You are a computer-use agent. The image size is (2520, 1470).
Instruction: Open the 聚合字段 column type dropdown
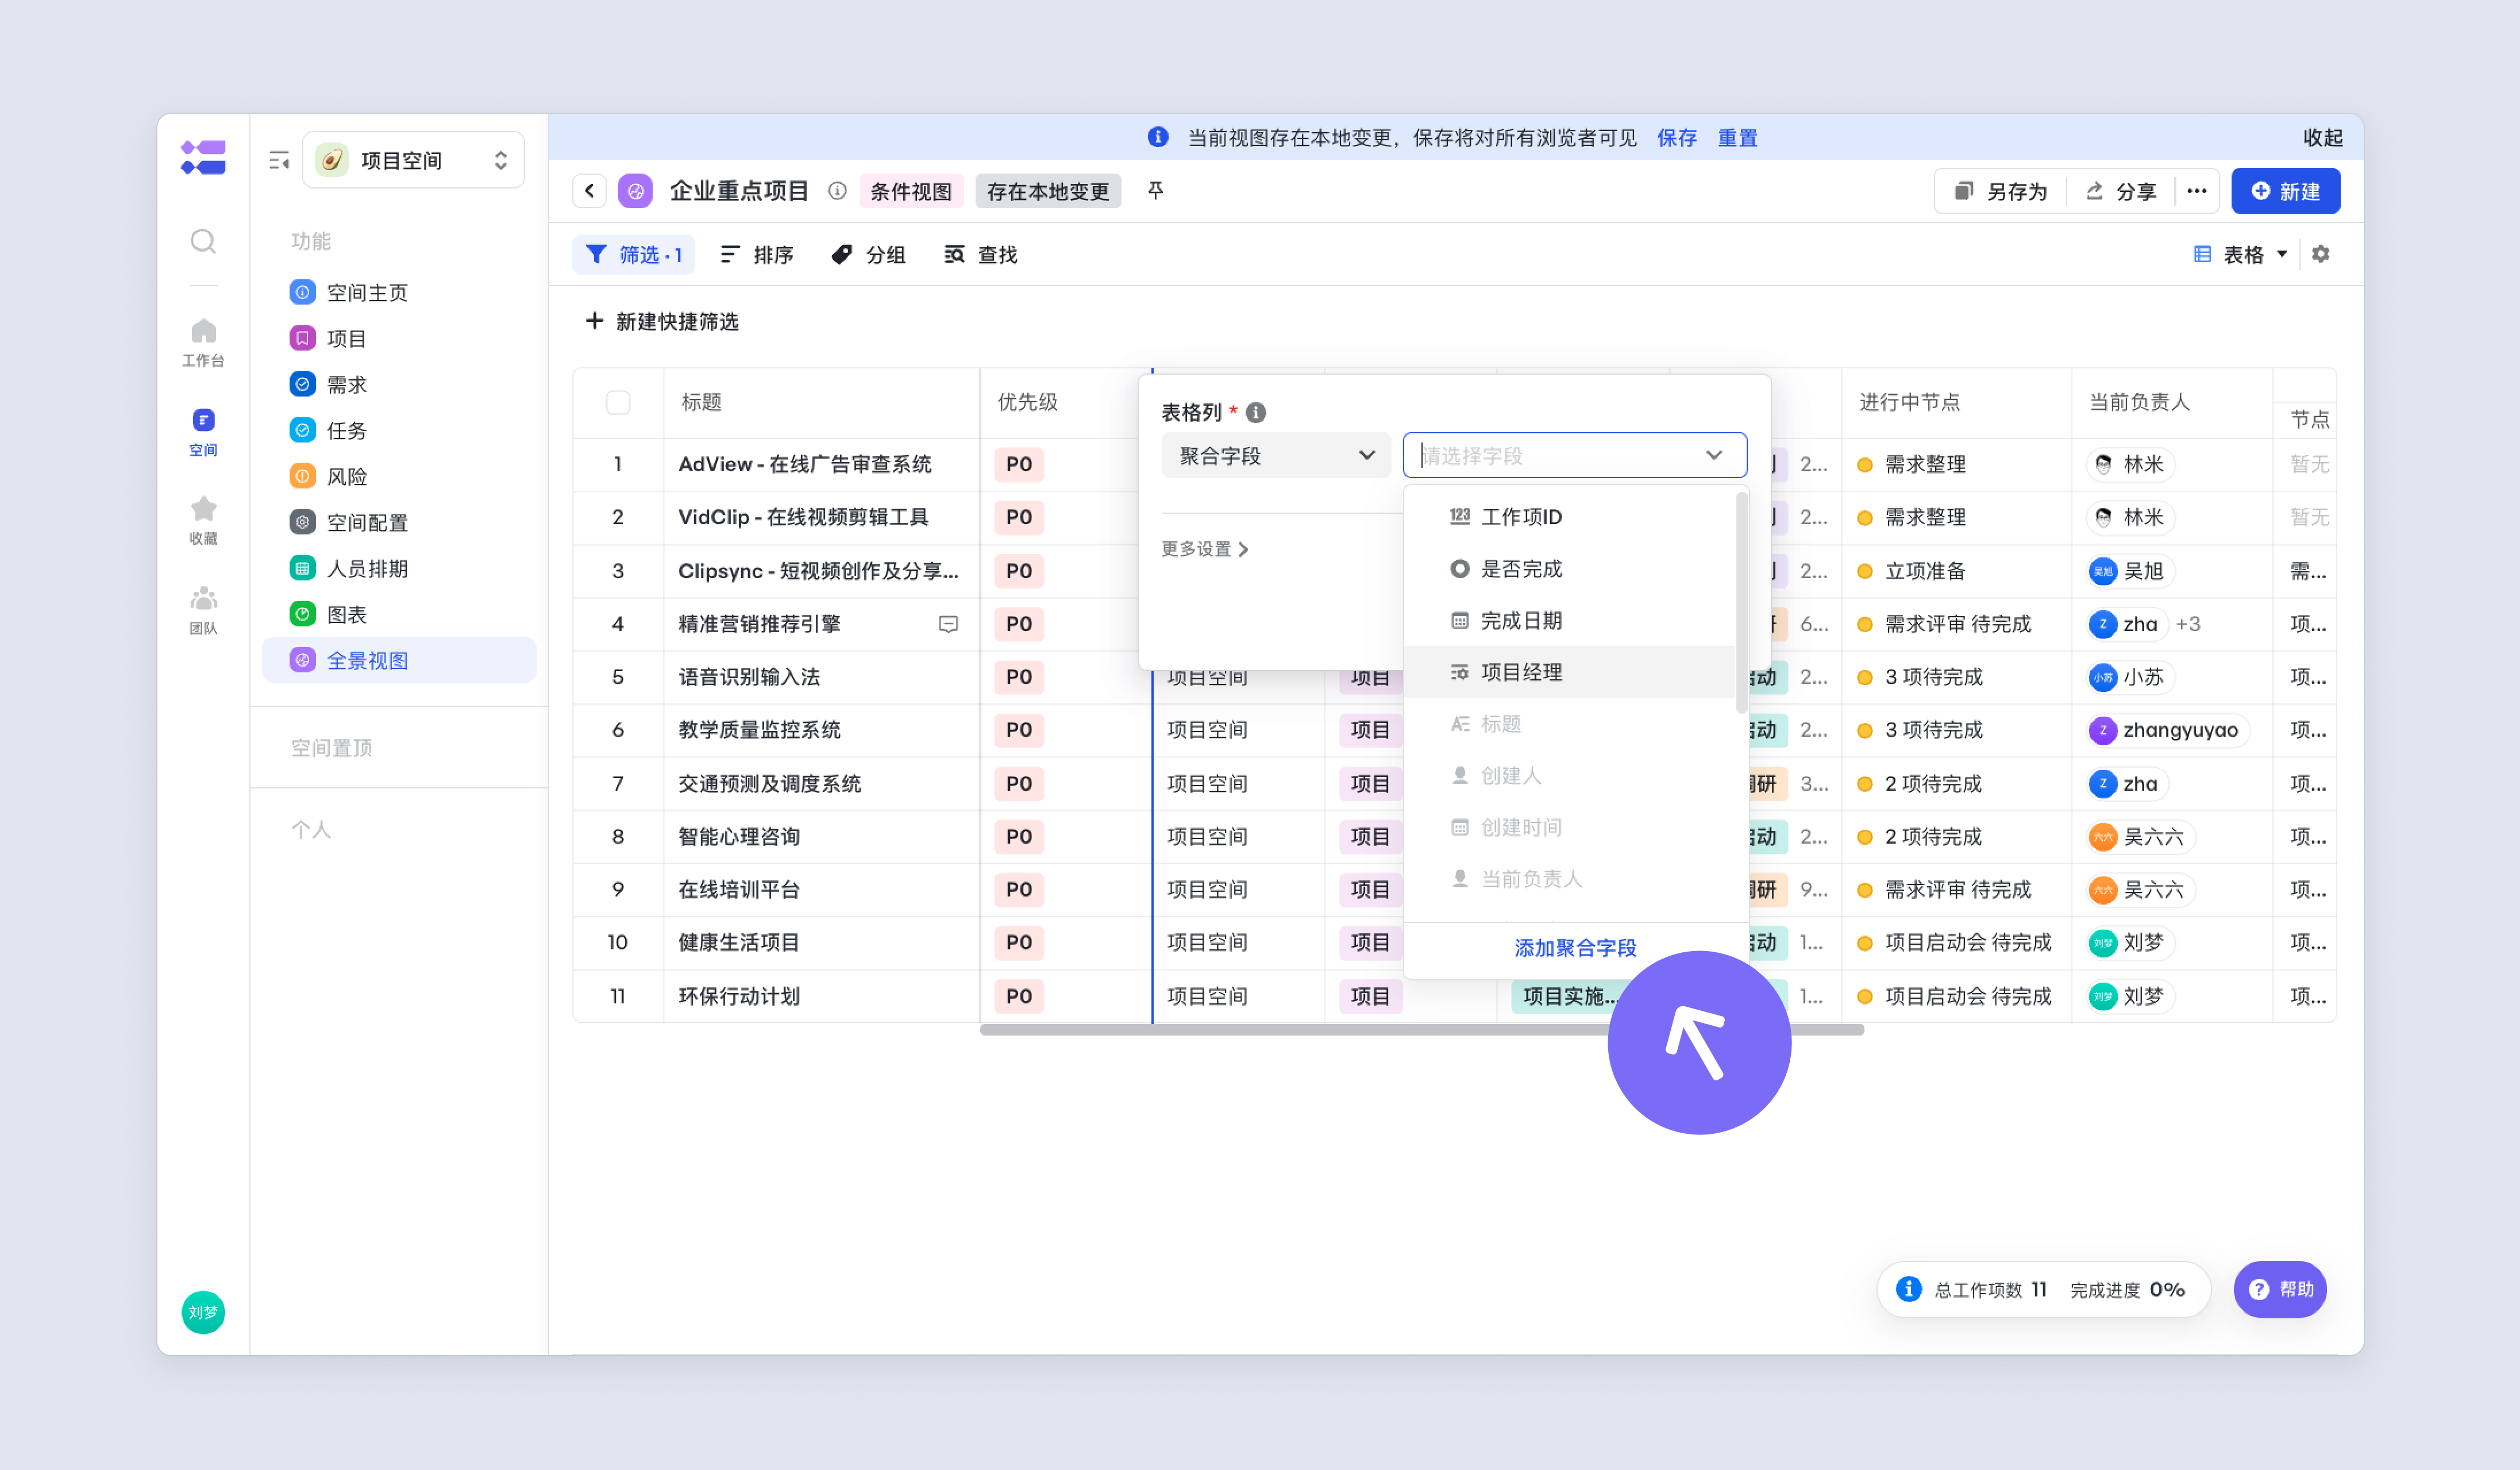(x=1275, y=456)
